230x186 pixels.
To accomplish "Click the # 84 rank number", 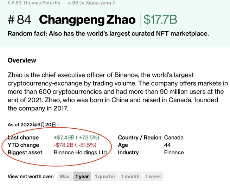I will point(19,19).
